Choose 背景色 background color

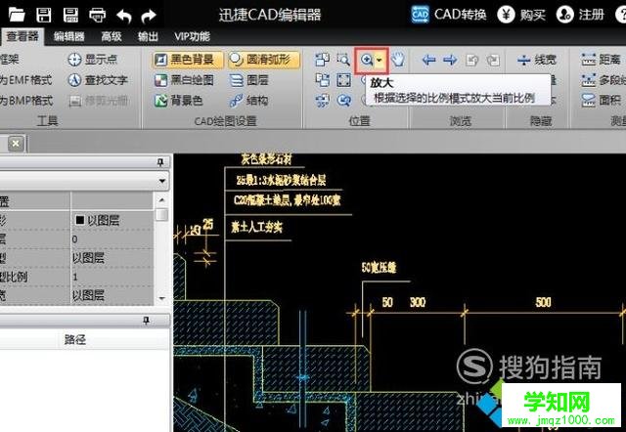point(178,101)
